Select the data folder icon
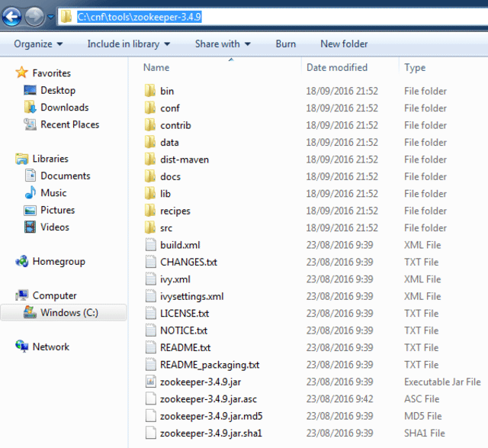This screenshot has height=448, width=488. click(x=150, y=142)
